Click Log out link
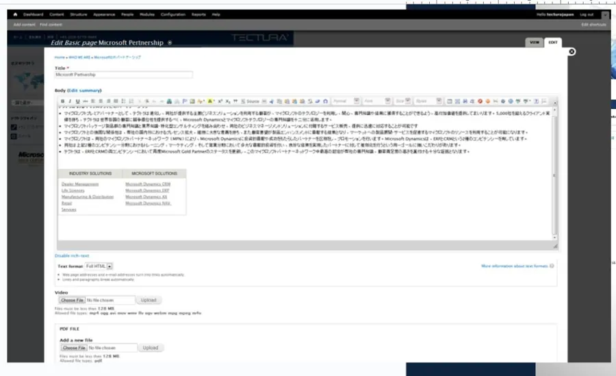616x376 pixels. click(x=587, y=14)
